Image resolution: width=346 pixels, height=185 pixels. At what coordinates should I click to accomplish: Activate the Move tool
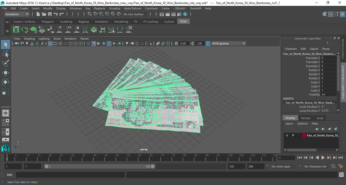(6, 73)
